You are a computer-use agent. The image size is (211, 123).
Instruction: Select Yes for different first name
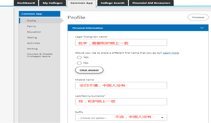pos(79,57)
